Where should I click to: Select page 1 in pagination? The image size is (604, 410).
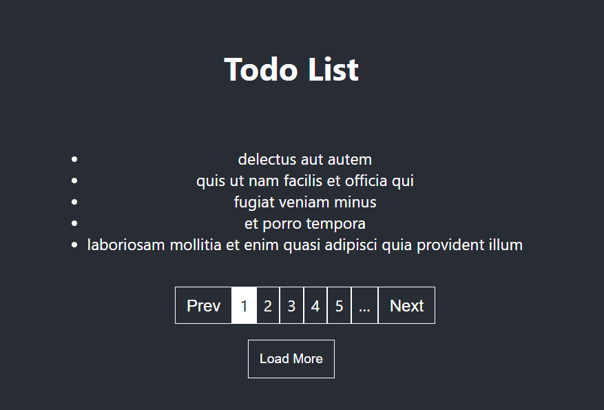coord(244,305)
